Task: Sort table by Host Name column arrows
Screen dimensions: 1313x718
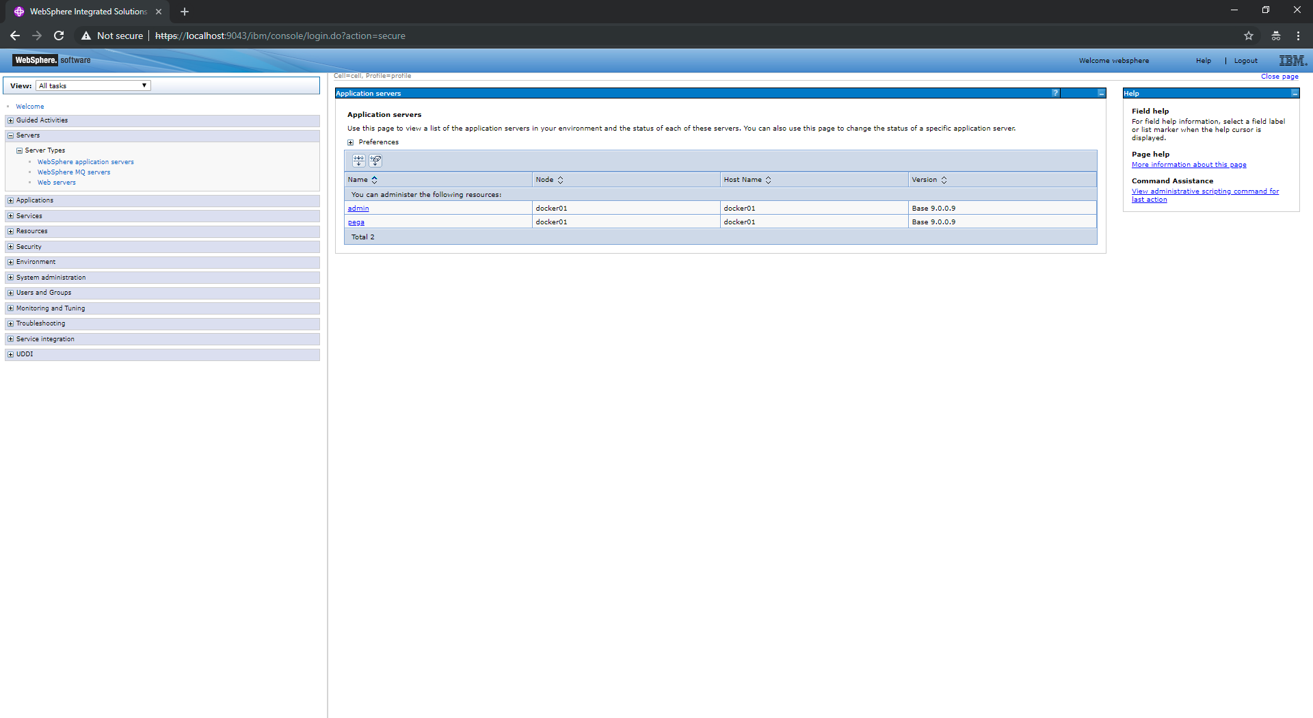Action: pyautogui.click(x=768, y=180)
